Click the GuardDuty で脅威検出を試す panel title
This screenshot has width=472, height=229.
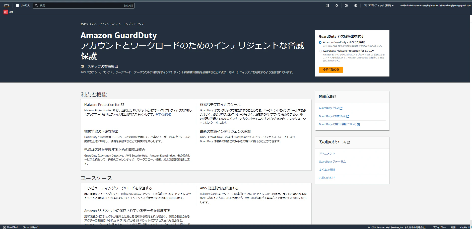pos(341,36)
